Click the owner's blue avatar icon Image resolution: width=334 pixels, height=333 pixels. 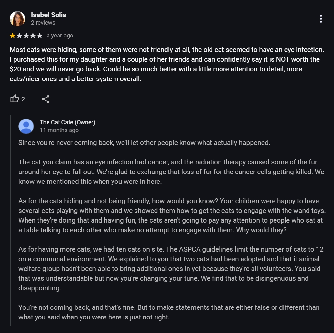pos(26,126)
